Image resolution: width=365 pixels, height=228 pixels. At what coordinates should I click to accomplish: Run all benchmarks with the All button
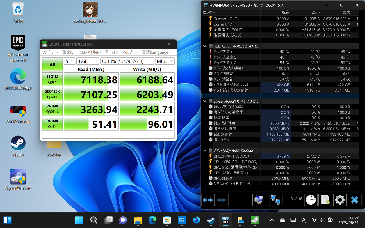point(52,64)
